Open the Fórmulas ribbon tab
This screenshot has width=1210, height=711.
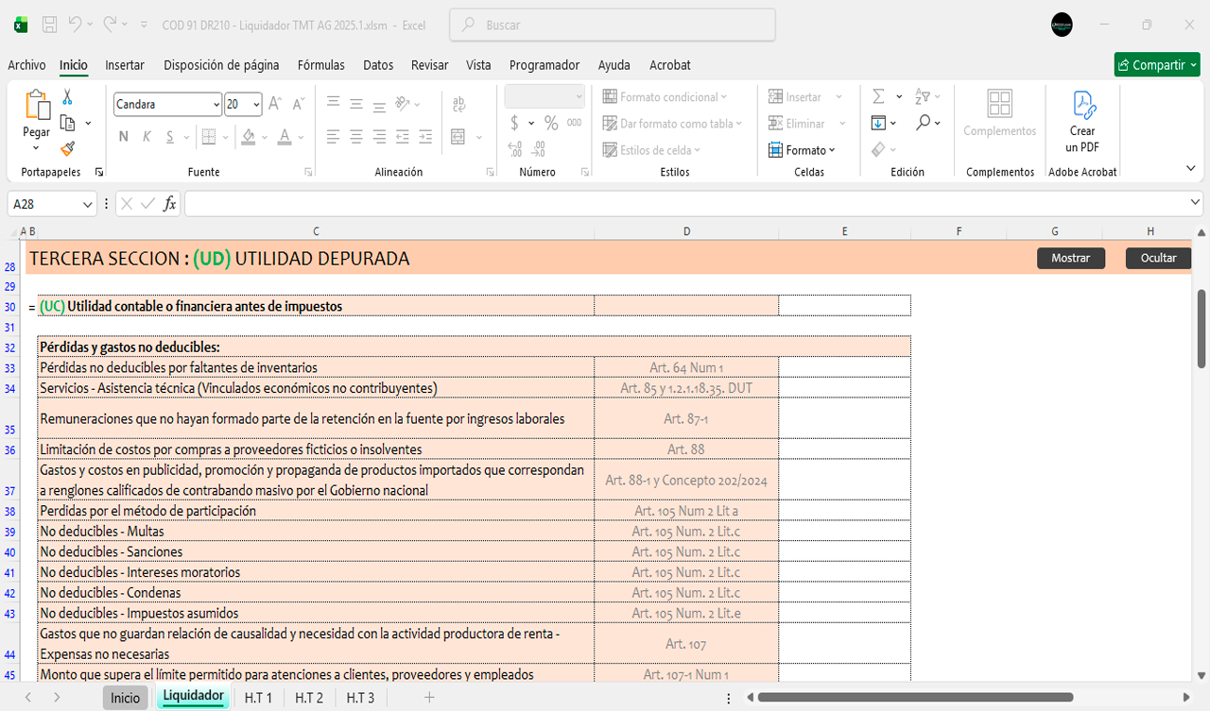pyautogui.click(x=320, y=65)
